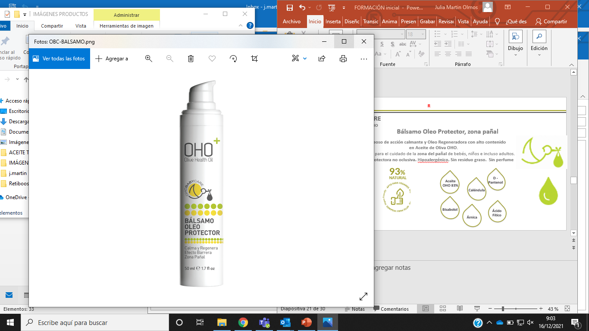Open the Edit & Create tool icon
This screenshot has width=589, height=331.
[x=295, y=59]
